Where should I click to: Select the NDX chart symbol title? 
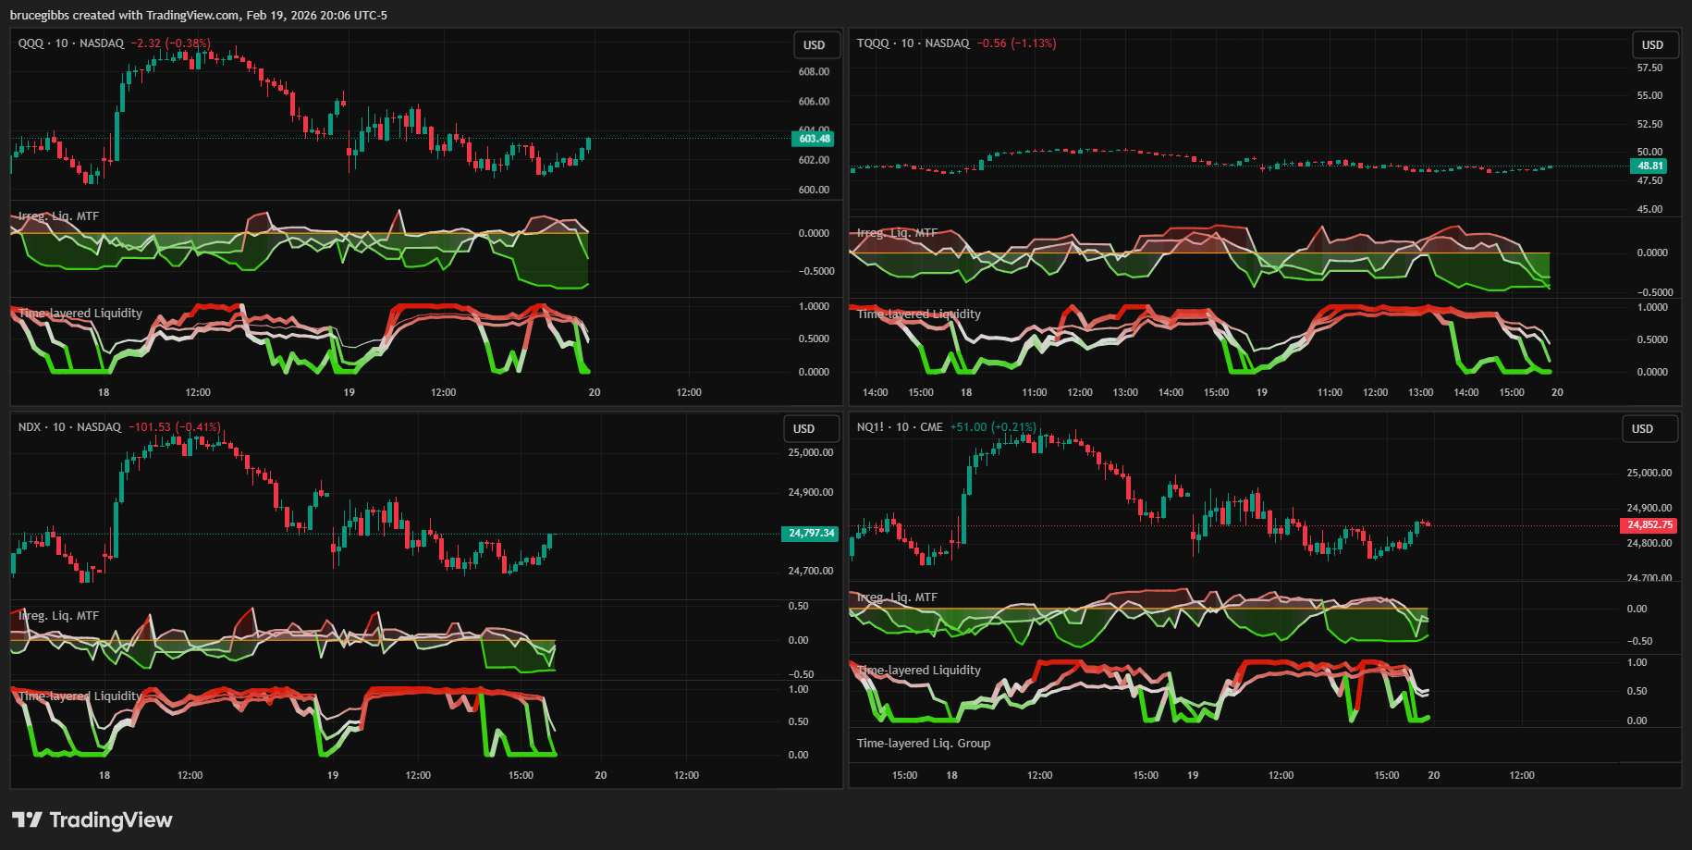point(30,427)
